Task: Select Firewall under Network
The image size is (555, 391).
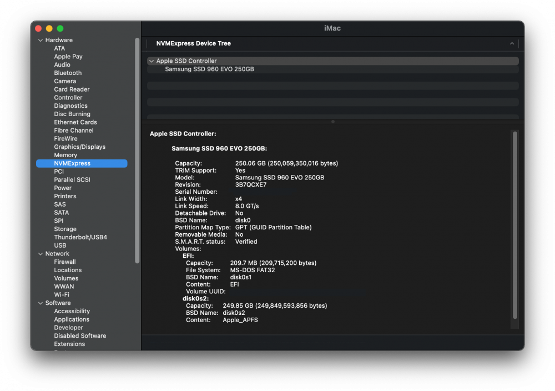Action: coord(65,262)
